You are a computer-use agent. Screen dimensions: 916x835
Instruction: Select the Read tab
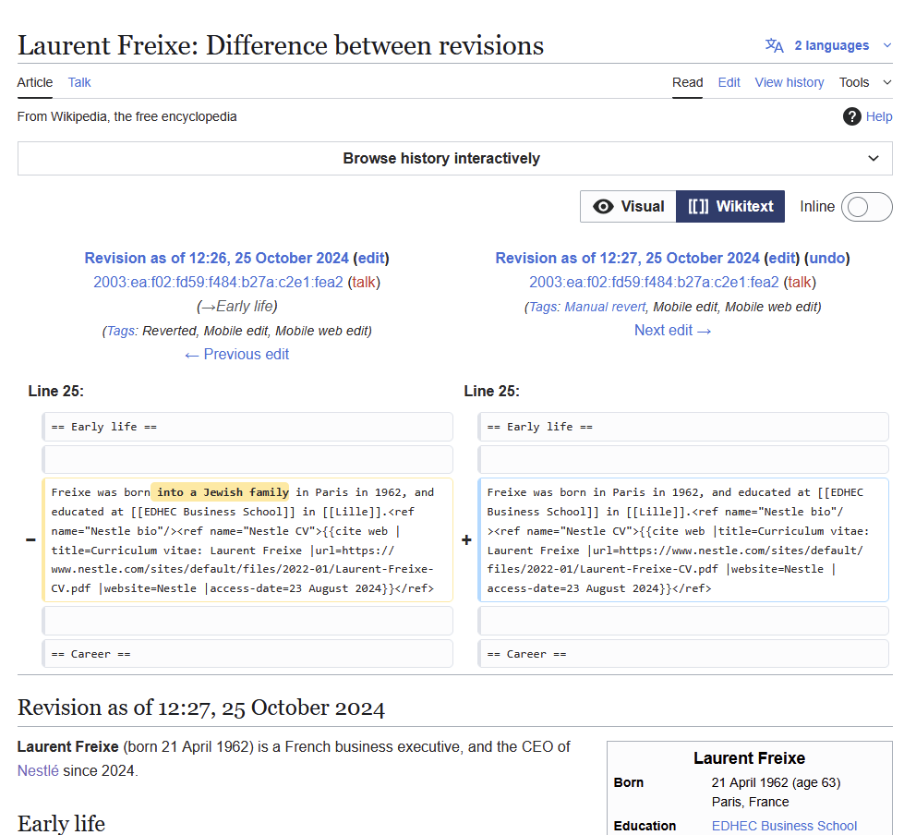[687, 82]
